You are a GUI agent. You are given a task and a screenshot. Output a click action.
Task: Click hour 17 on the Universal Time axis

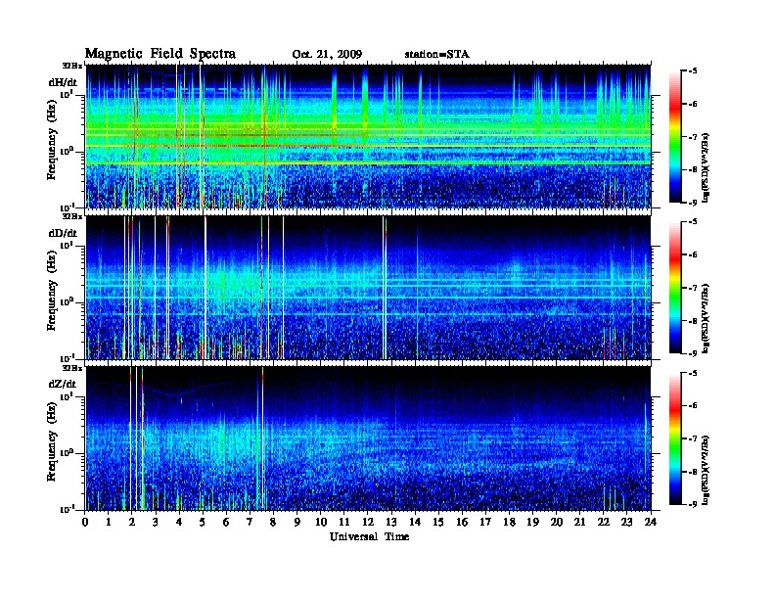coord(485,523)
